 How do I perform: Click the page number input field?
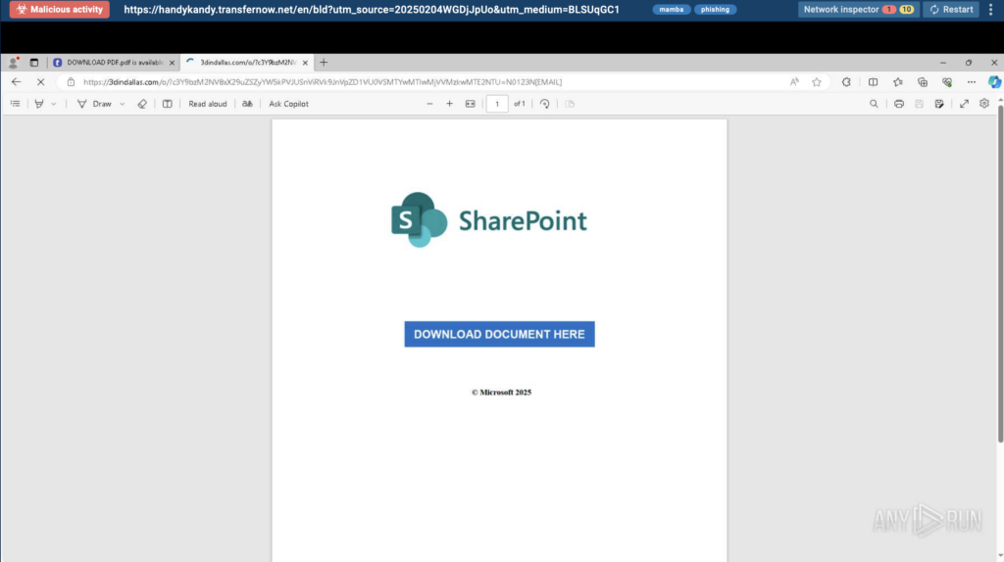coord(497,104)
